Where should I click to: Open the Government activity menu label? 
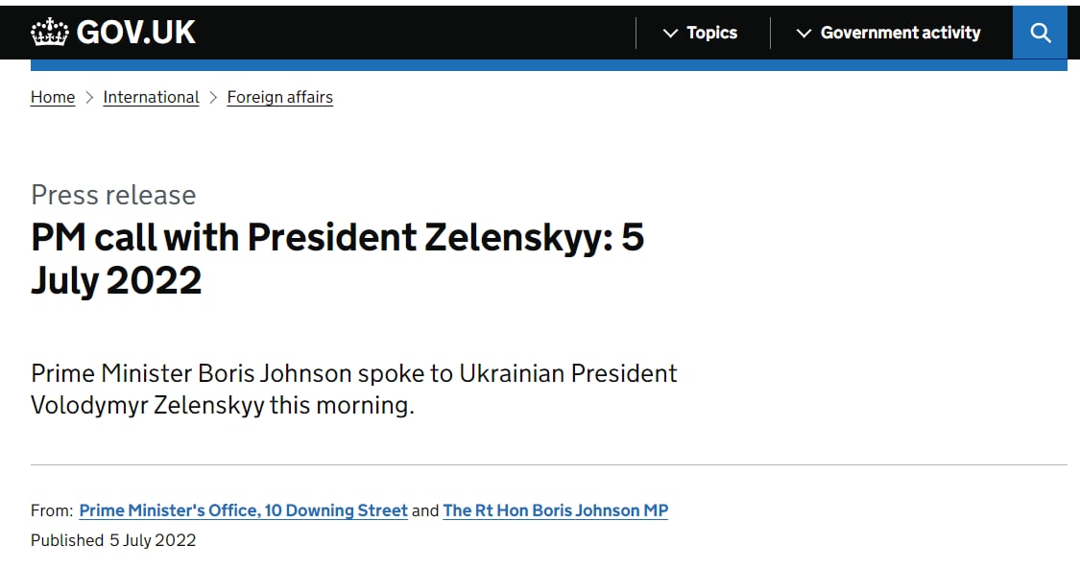[900, 33]
